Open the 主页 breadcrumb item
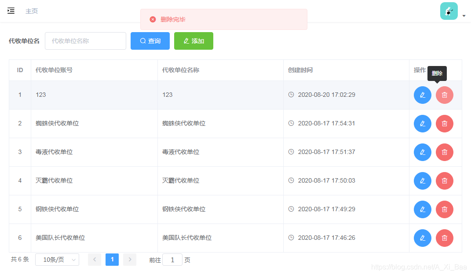Image resolution: width=471 pixels, height=275 pixels. tap(31, 11)
